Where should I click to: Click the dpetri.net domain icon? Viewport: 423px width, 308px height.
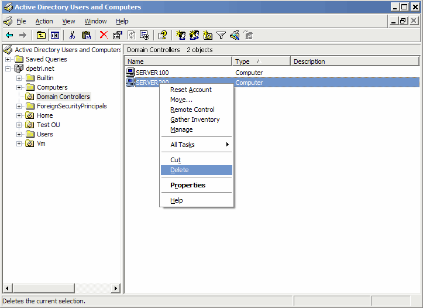[x=19, y=69]
